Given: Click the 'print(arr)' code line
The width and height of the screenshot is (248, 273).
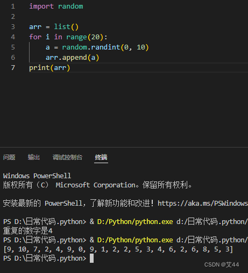Looking at the screenshot, I should pos(49,68).
